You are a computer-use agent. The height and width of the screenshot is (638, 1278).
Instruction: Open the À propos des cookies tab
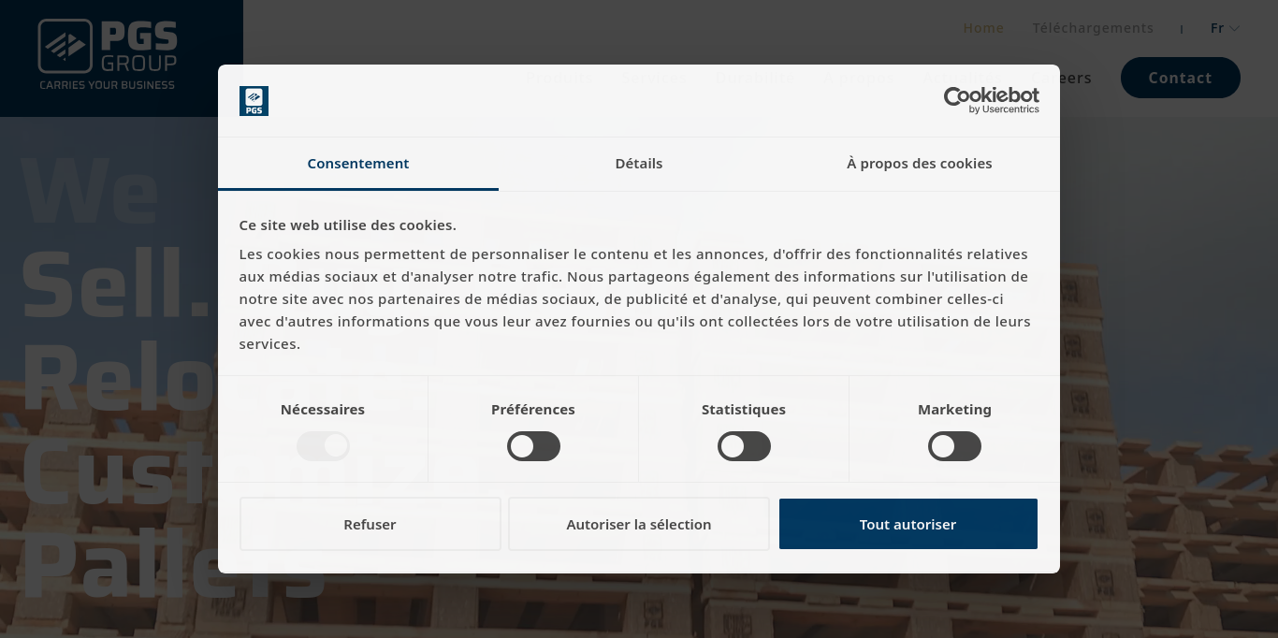[920, 164]
